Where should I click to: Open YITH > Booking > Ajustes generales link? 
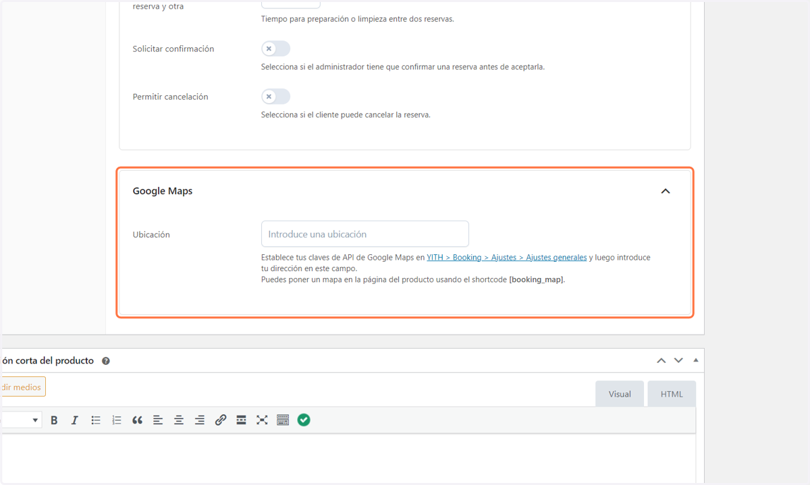[x=507, y=258]
